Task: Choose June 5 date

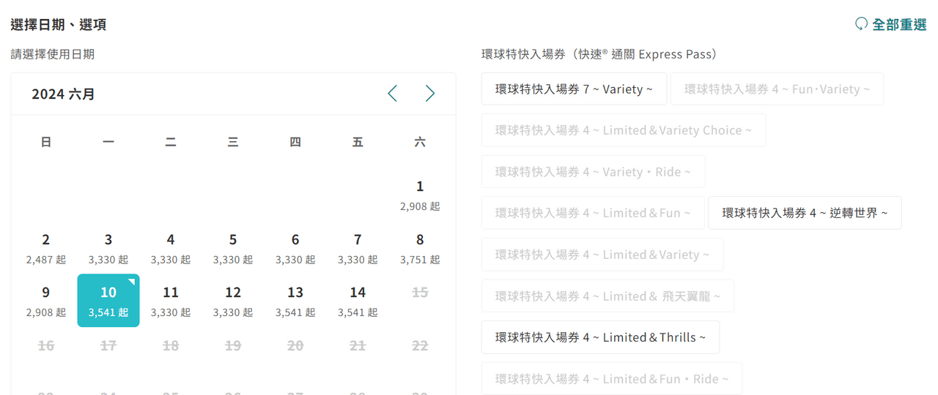Action: coord(233,248)
